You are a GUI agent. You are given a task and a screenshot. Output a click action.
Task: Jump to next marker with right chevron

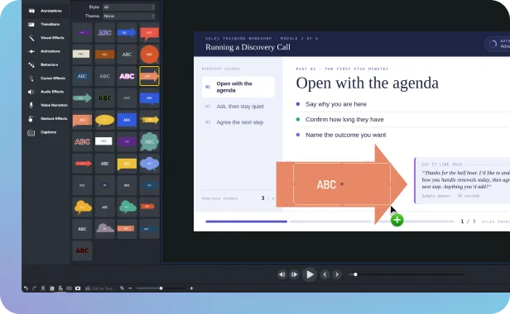point(337,274)
